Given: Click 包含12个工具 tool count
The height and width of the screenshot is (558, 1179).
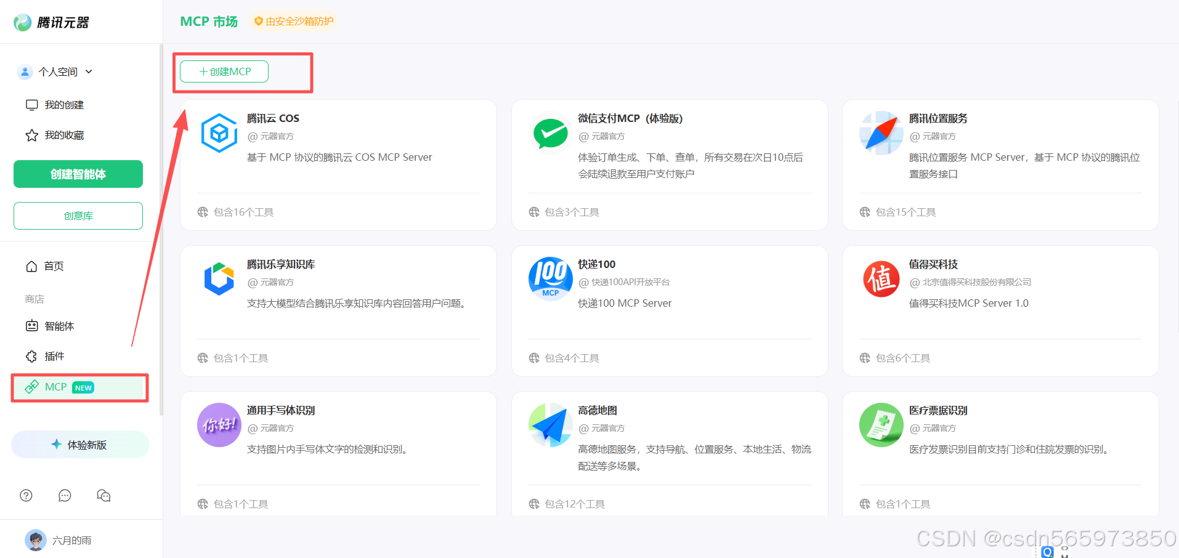Looking at the screenshot, I should (x=575, y=504).
